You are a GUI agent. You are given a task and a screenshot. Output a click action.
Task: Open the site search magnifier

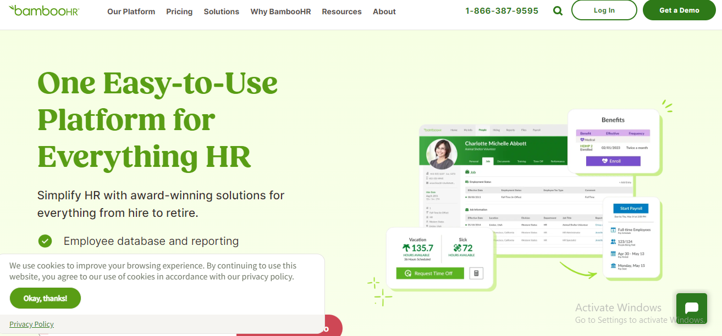(x=558, y=11)
